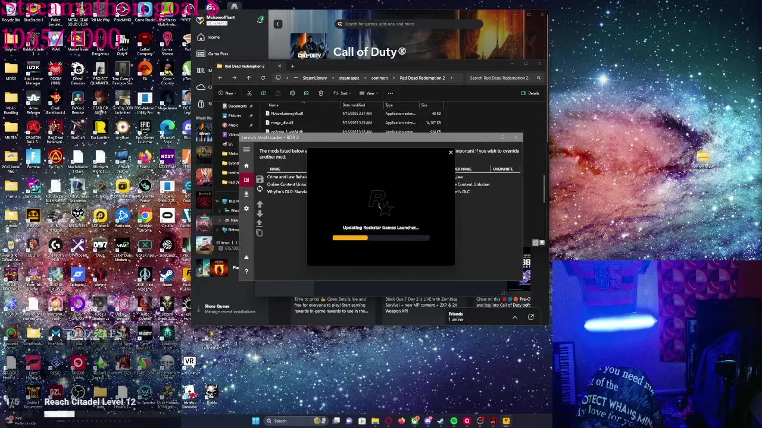This screenshot has width=762, height=428.
Task: Close the Rockstar Games Launcher update dialog
Action: [451, 153]
